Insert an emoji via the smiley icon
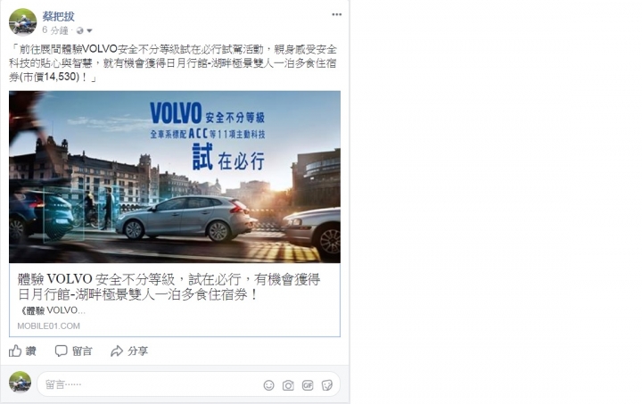Viewport: 642px width, 404px height. pos(268,385)
